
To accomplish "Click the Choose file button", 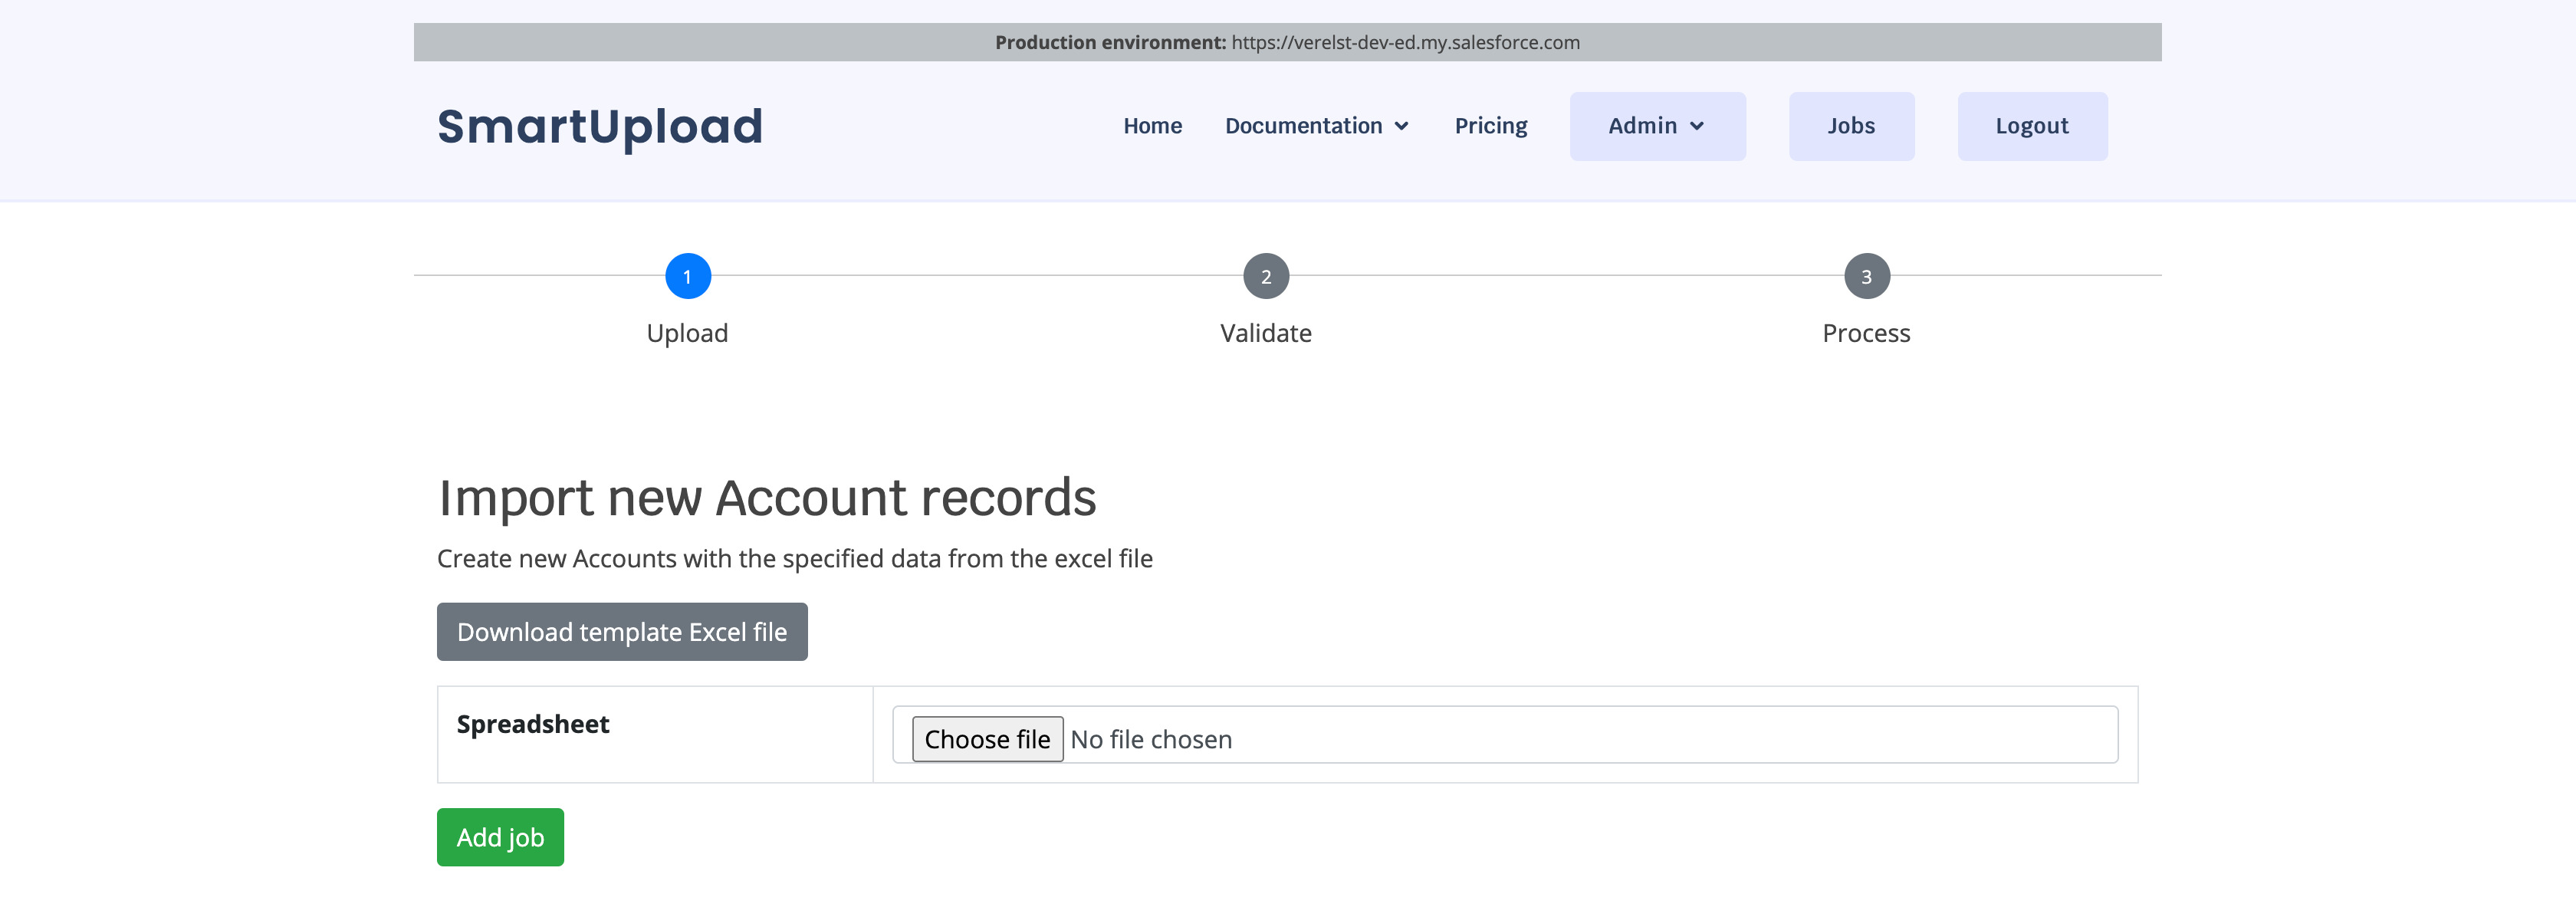I will [987, 739].
